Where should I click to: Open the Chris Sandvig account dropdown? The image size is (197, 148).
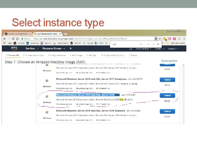143,49
